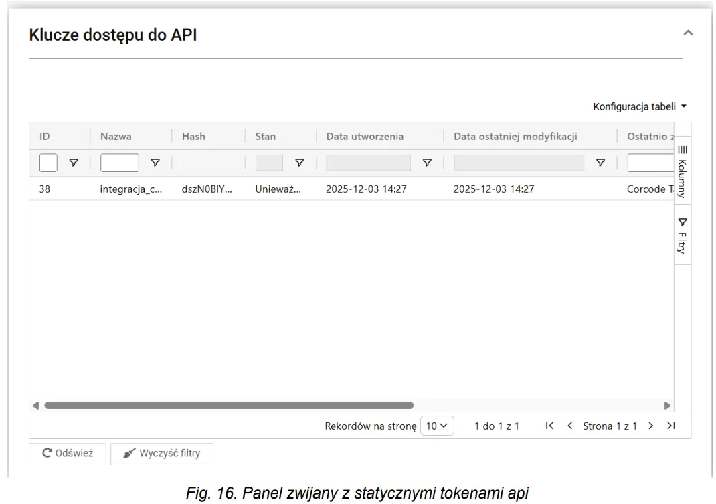Screen dimensions: 716x504
Task: Click the Nazwa filter input field
Action: [x=119, y=163]
